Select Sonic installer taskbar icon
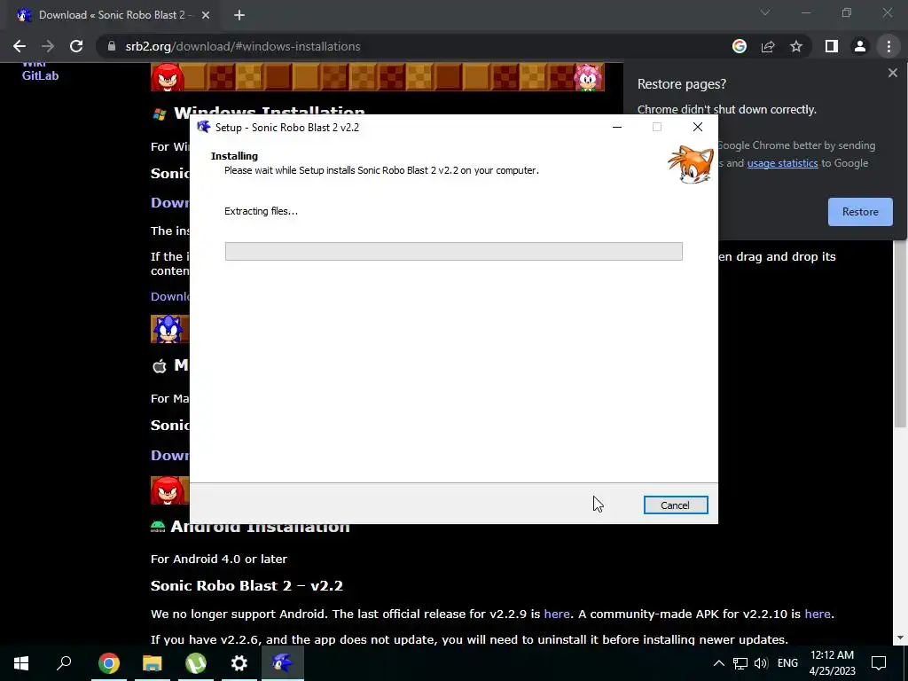908x681 pixels. [283, 663]
